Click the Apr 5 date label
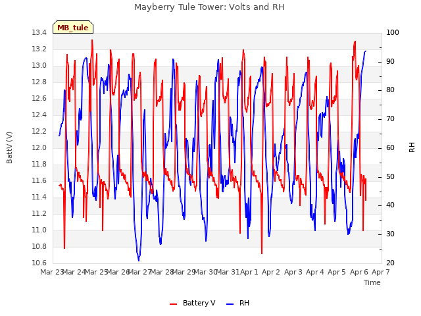421x316 pixels. click(x=337, y=272)
